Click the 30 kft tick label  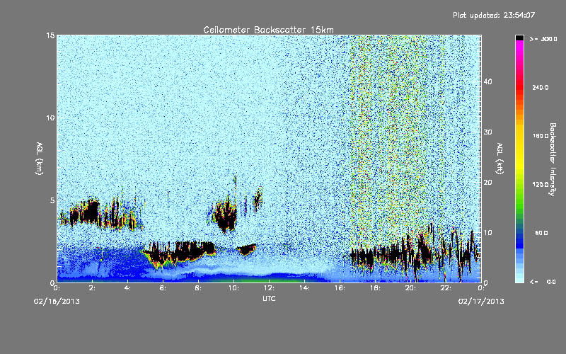487,132
